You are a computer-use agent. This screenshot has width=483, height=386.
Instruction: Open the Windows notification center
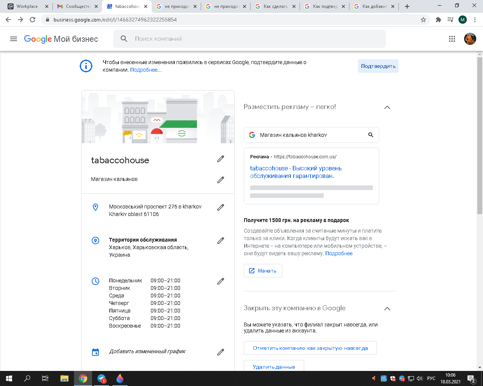tap(471, 378)
